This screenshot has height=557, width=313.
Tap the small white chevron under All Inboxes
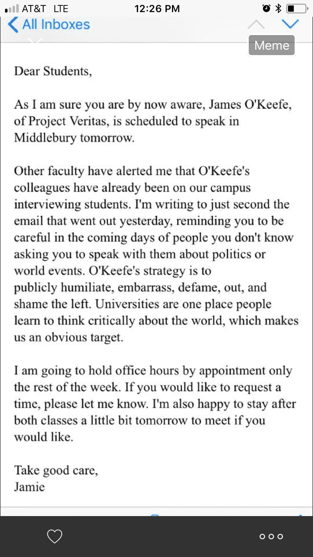pos(35,41)
